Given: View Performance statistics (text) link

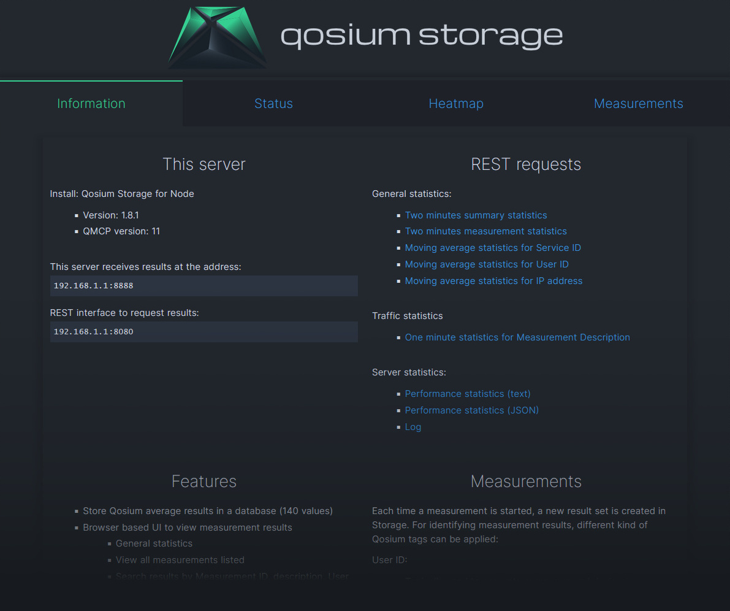Looking at the screenshot, I should click(468, 394).
